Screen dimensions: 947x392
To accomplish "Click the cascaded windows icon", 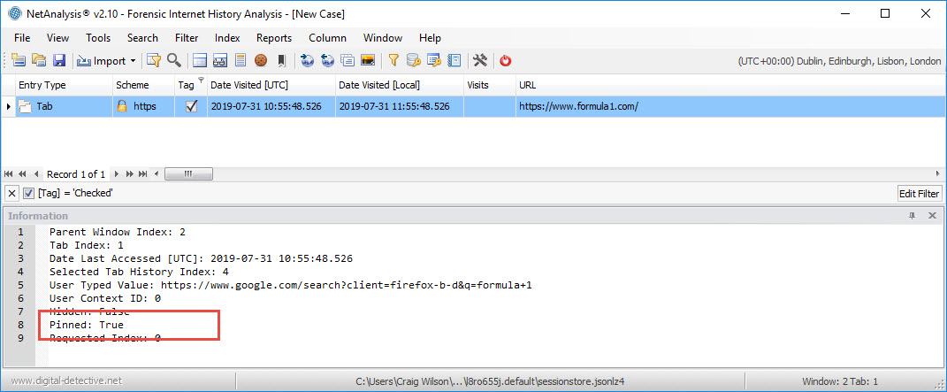I will 347,60.
